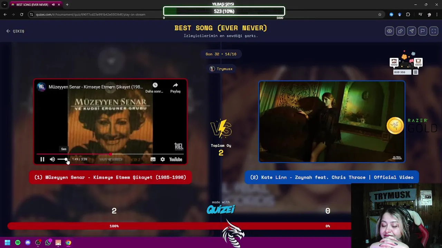
Task: Click the Riel channel avatar in player
Action: coord(41,87)
